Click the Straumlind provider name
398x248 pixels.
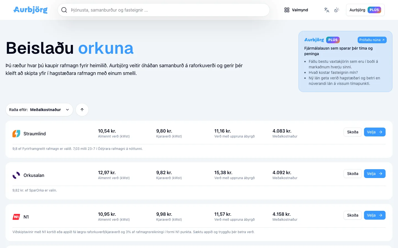point(35,134)
